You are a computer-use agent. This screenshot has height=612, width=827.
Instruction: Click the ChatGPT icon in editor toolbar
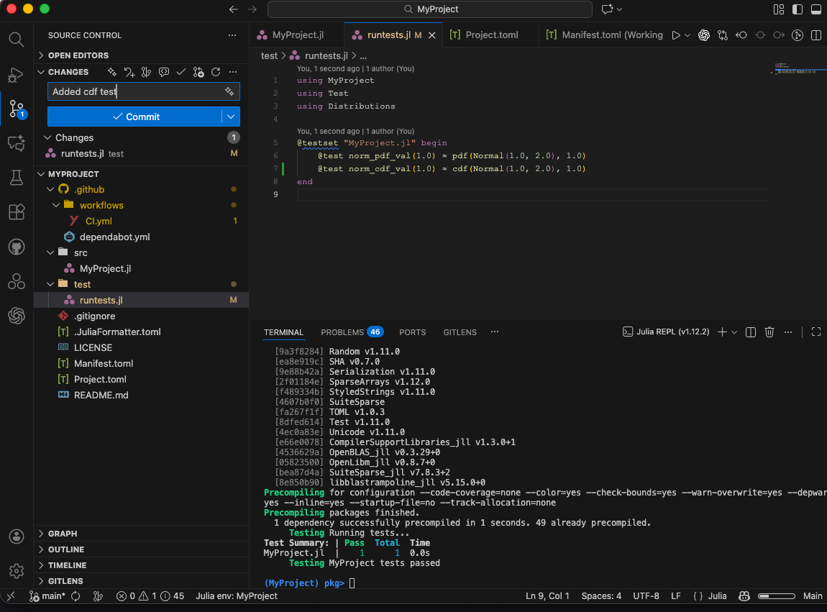coord(703,35)
